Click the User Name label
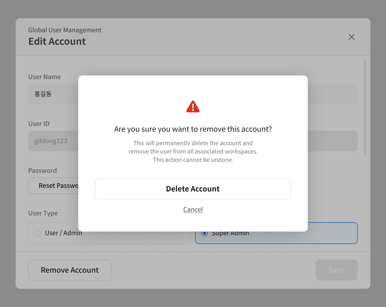 tap(44, 77)
